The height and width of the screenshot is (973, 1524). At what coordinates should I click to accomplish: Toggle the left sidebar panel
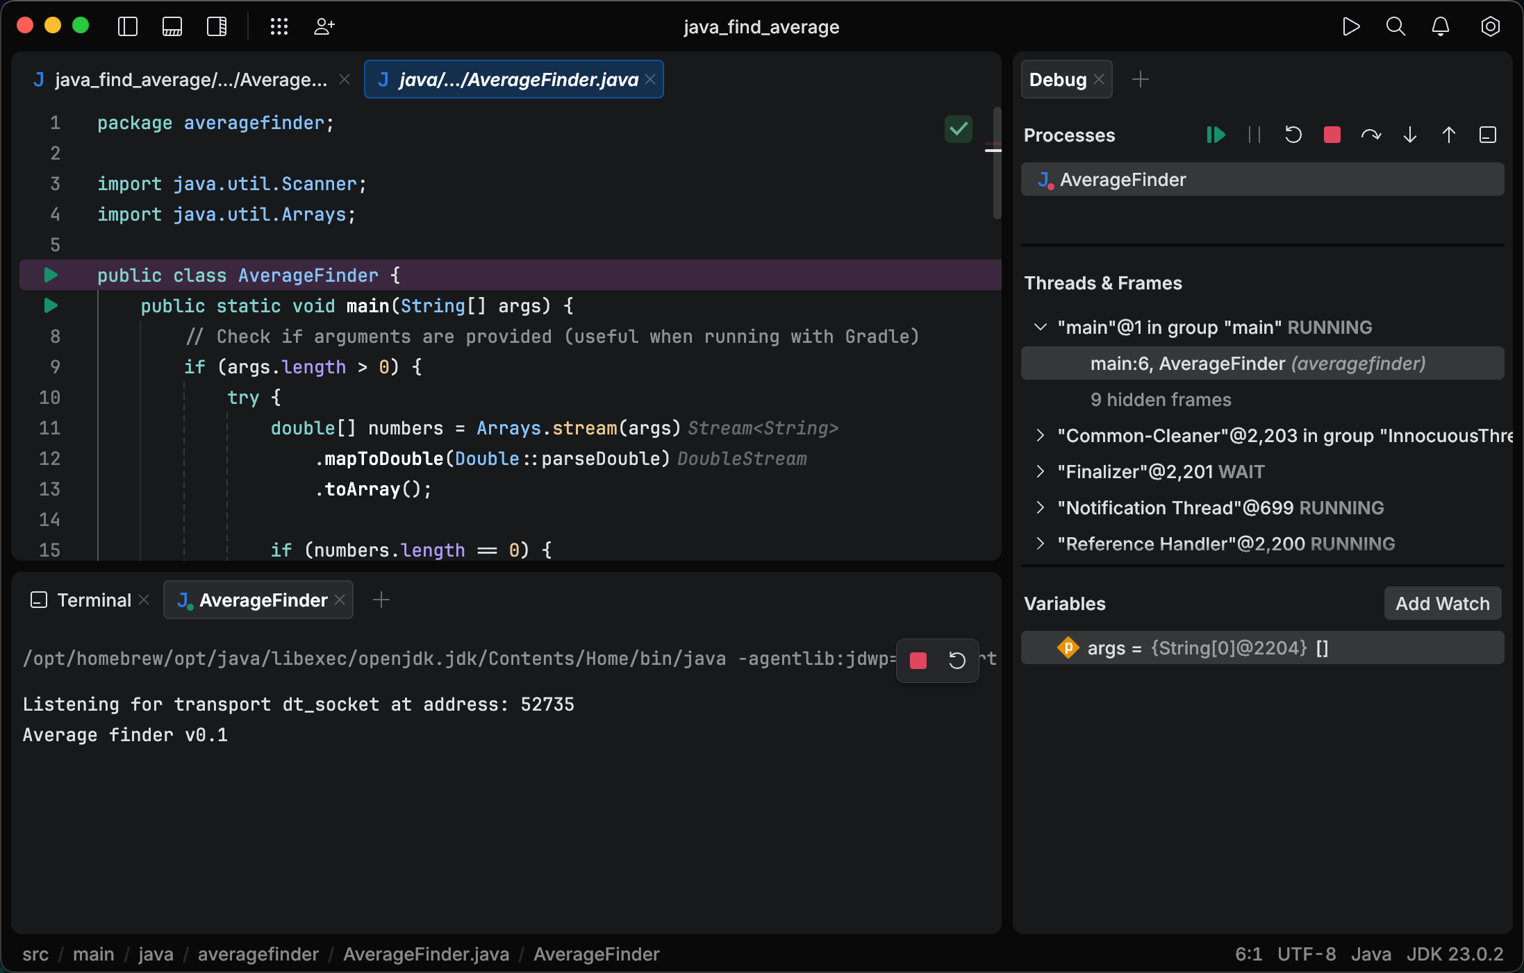coord(128,26)
